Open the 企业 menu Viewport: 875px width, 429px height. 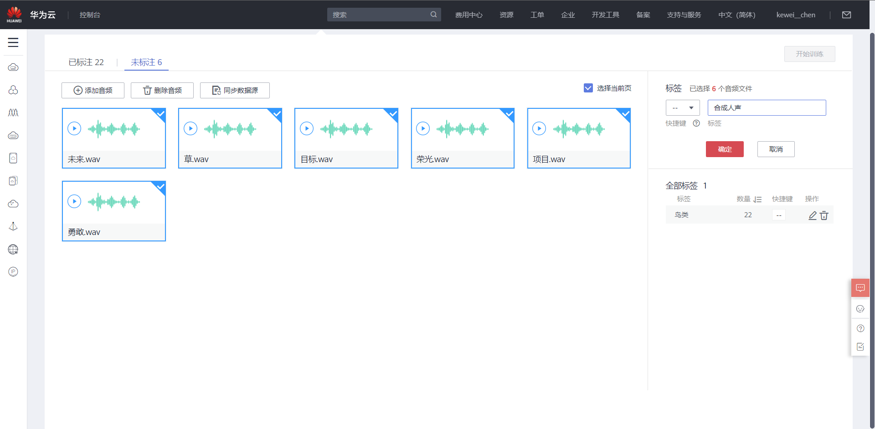point(568,15)
